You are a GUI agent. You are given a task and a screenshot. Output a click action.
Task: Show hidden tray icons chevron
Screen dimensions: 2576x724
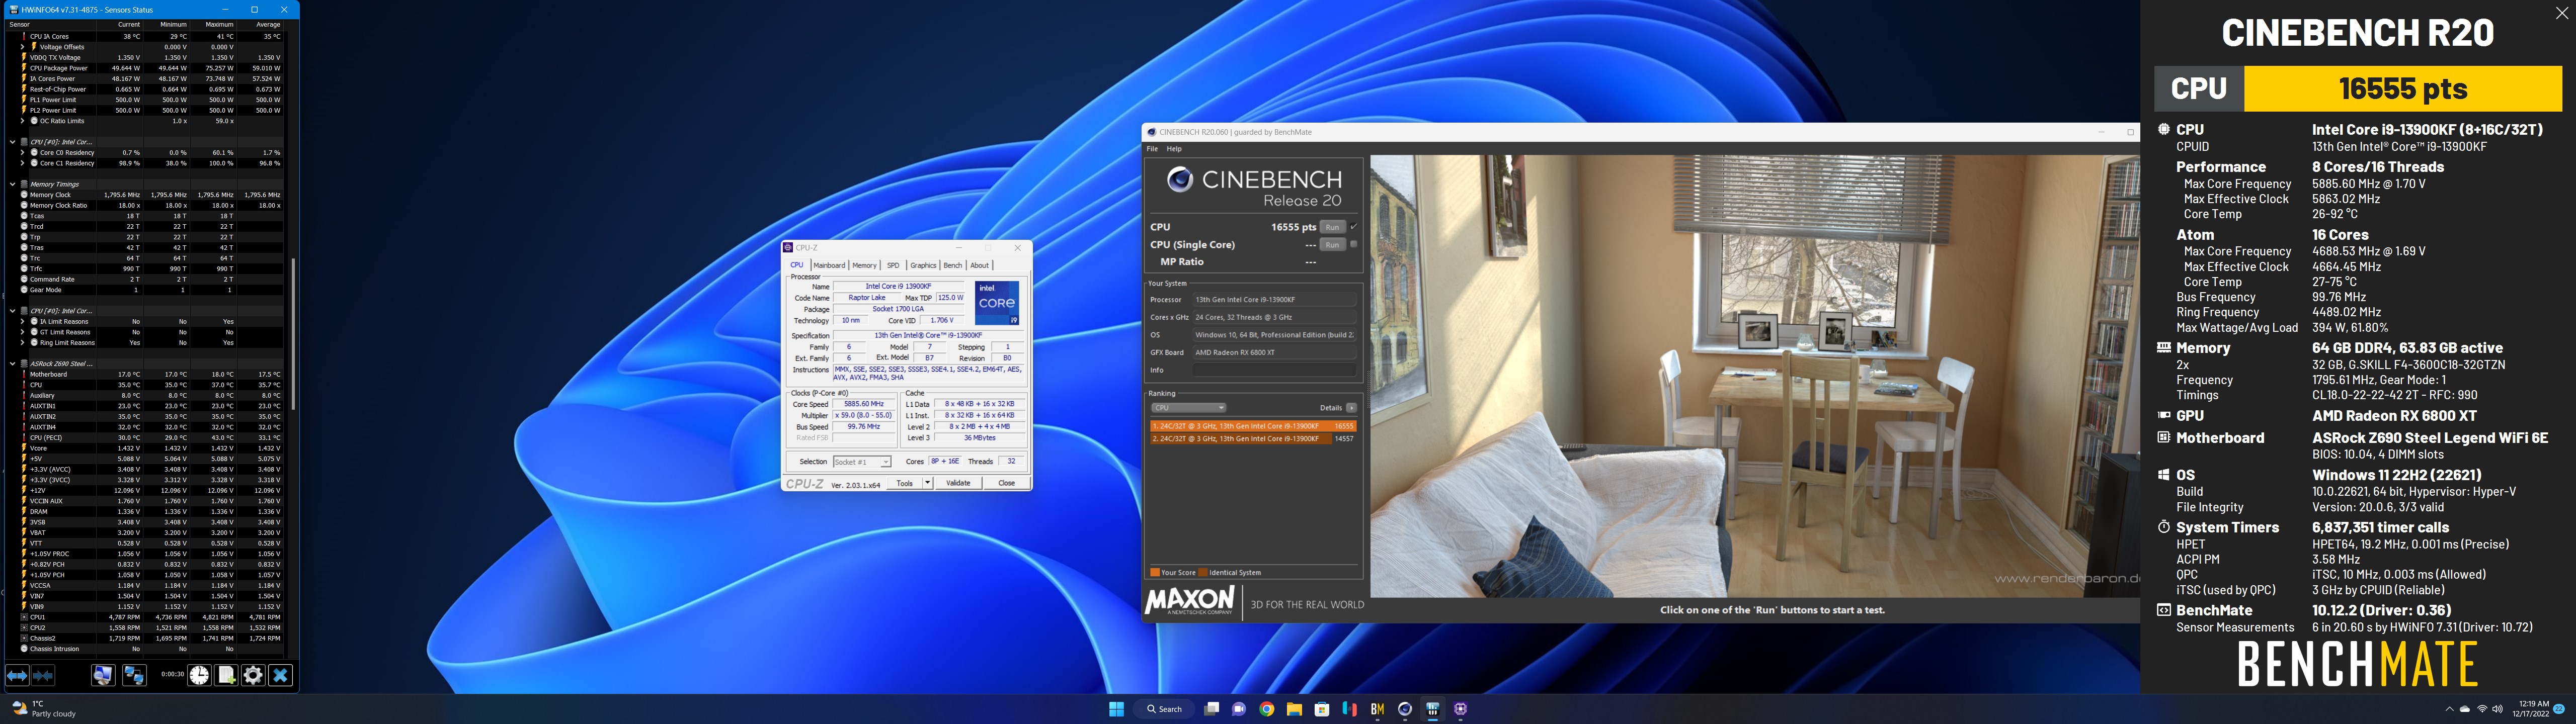coord(2449,709)
